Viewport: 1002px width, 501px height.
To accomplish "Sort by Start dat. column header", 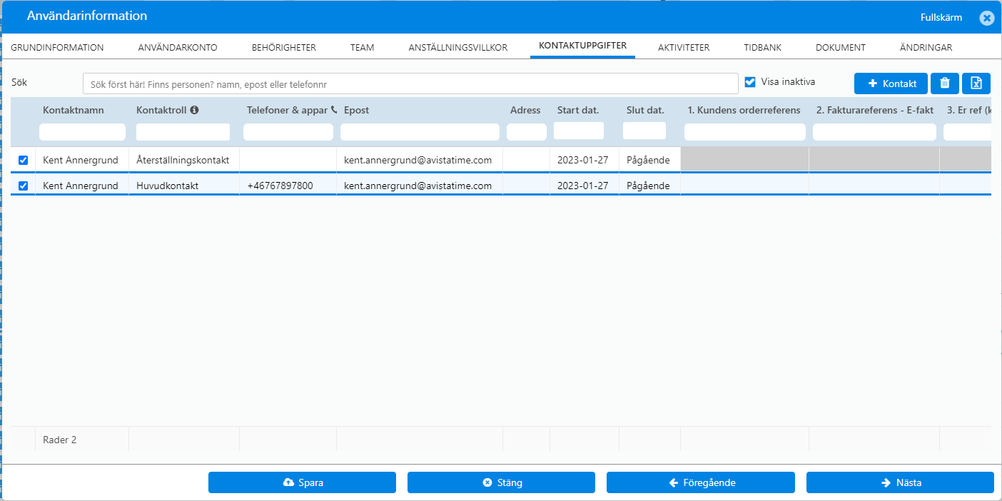I will [x=578, y=111].
